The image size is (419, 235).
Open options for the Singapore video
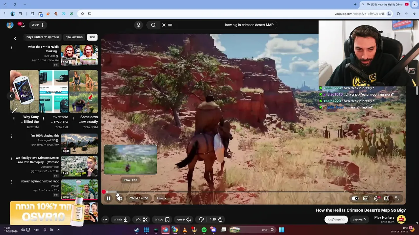click(12, 182)
